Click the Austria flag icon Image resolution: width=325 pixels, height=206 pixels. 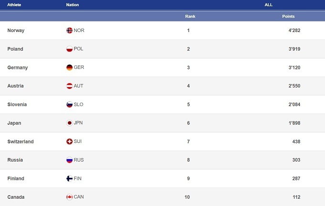click(69, 86)
